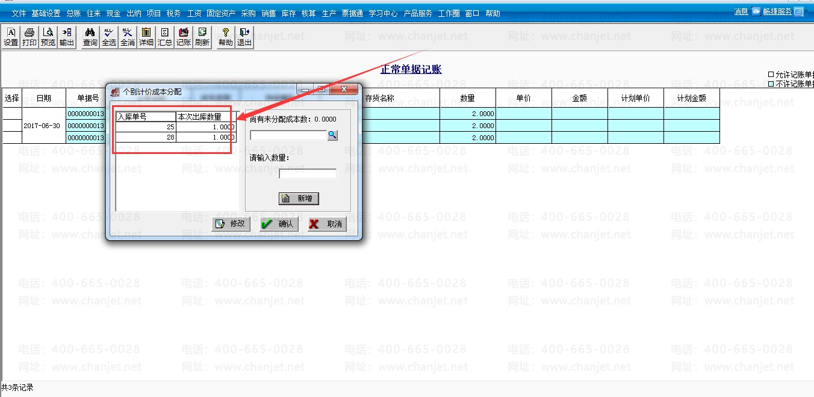Close the 个别计价成本分配 dialog
The height and width of the screenshot is (397, 814).
pyautogui.click(x=344, y=90)
